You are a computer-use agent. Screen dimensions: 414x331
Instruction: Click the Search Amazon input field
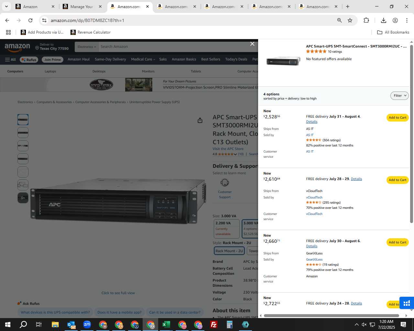pos(178,47)
